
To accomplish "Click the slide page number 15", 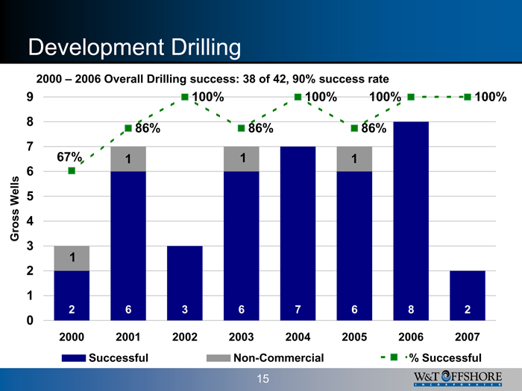I will pos(262,379).
